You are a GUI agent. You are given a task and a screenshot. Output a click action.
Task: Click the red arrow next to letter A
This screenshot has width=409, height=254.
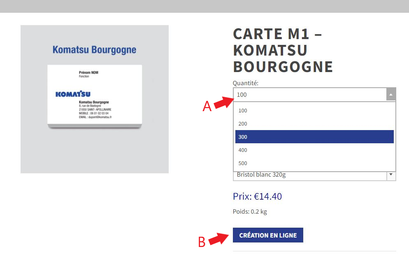click(x=223, y=103)
